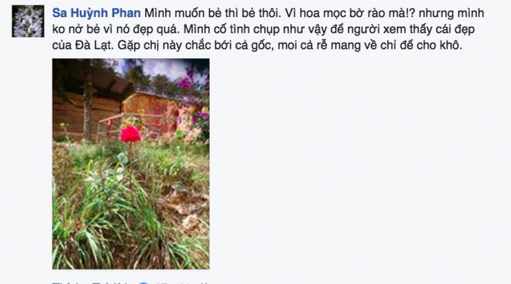Click the red rose in the photo

130,134
